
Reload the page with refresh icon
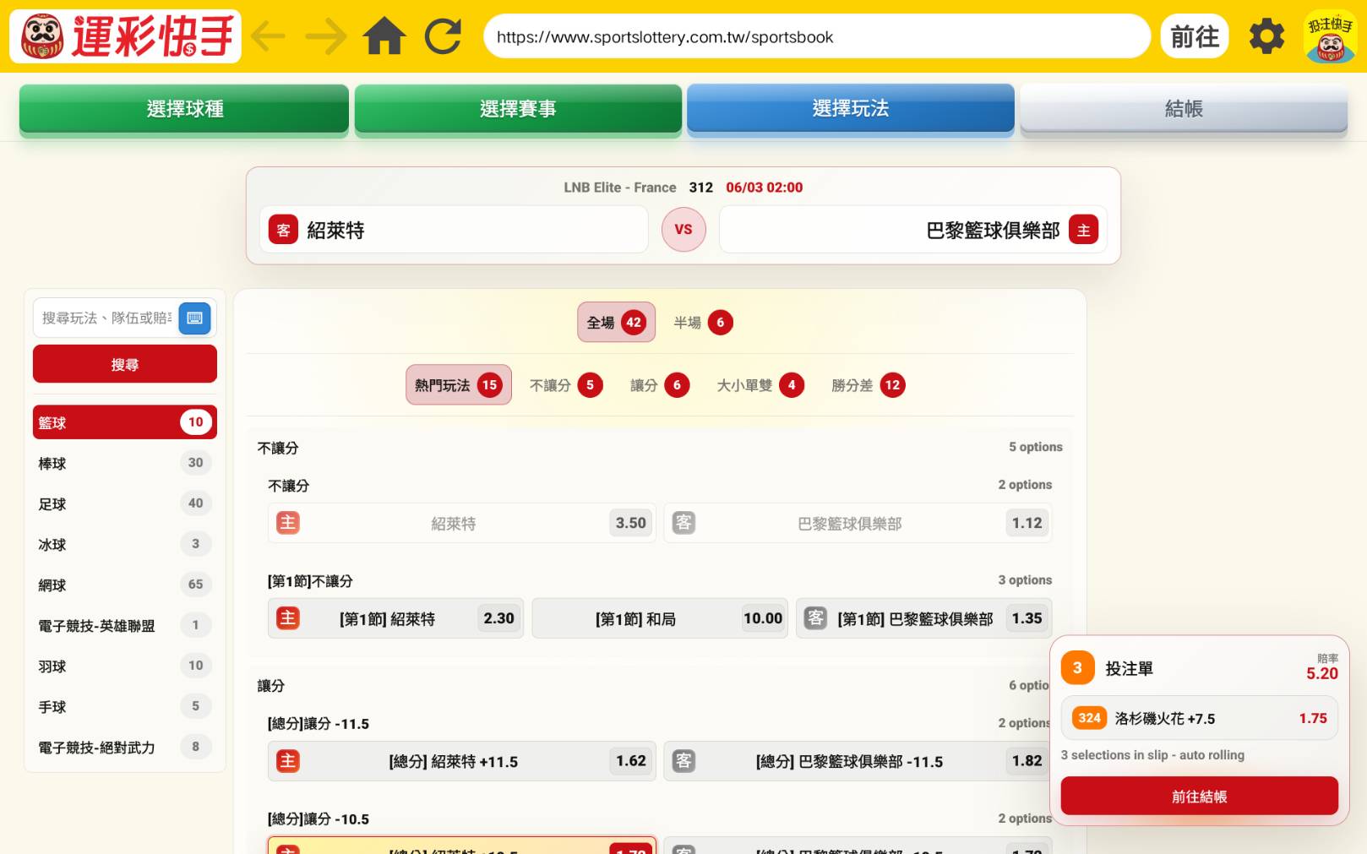[x=443, y=36]
